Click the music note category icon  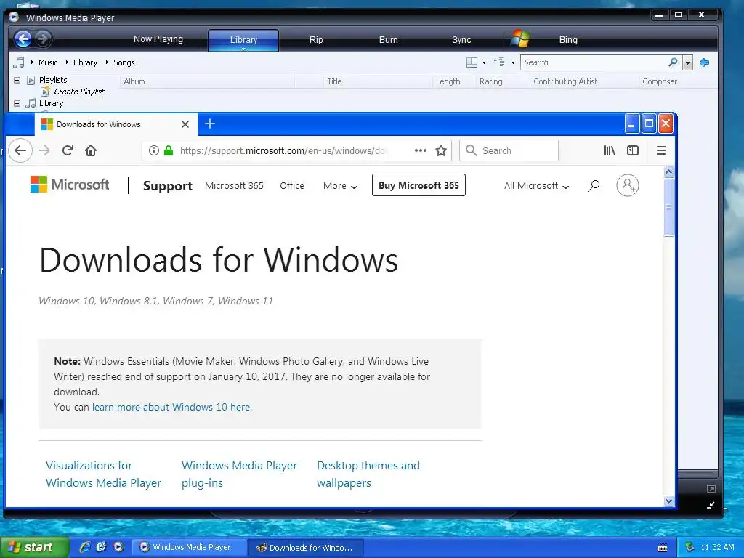tap(19, 62)
